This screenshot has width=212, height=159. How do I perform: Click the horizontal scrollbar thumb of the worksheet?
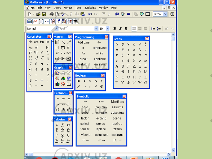click(31, 154)
